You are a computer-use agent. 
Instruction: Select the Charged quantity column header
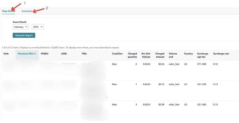132,55
